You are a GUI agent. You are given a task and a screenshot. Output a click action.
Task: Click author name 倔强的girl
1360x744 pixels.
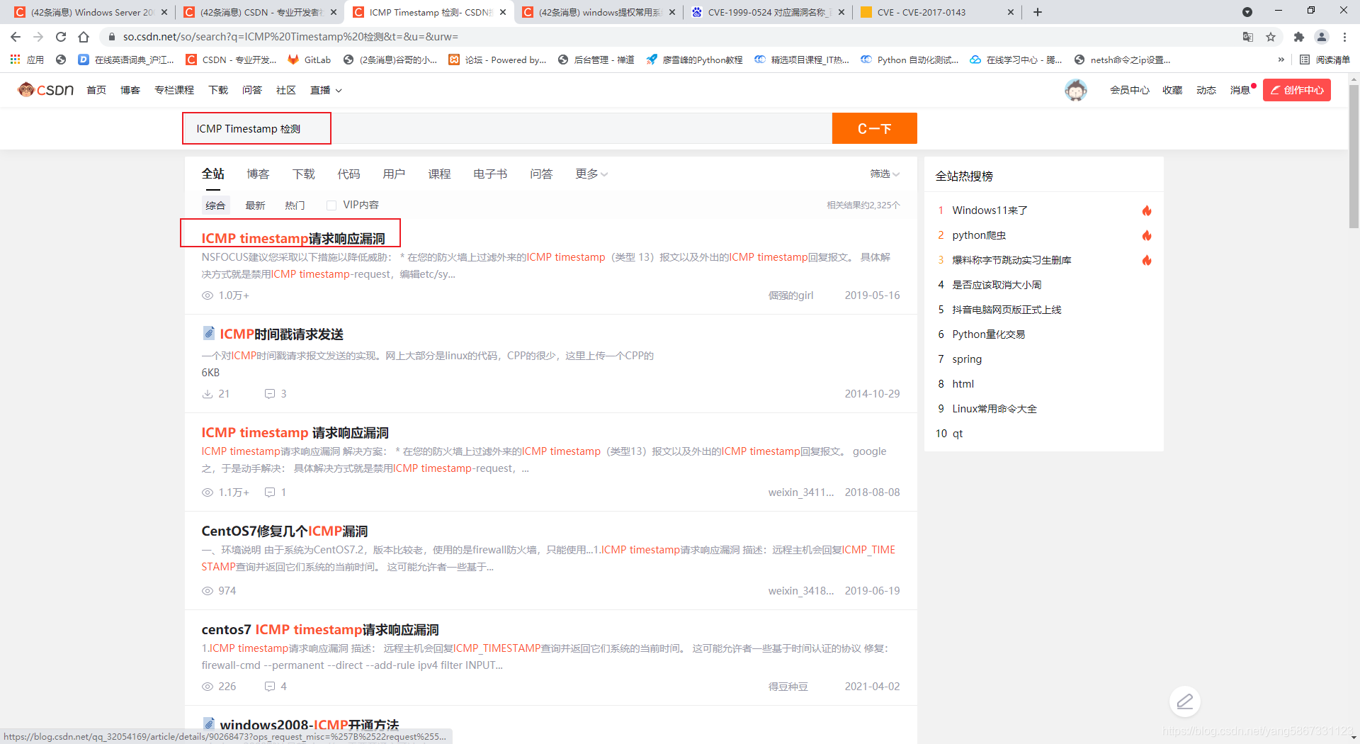pyautogui.click(x=790, y=295)
